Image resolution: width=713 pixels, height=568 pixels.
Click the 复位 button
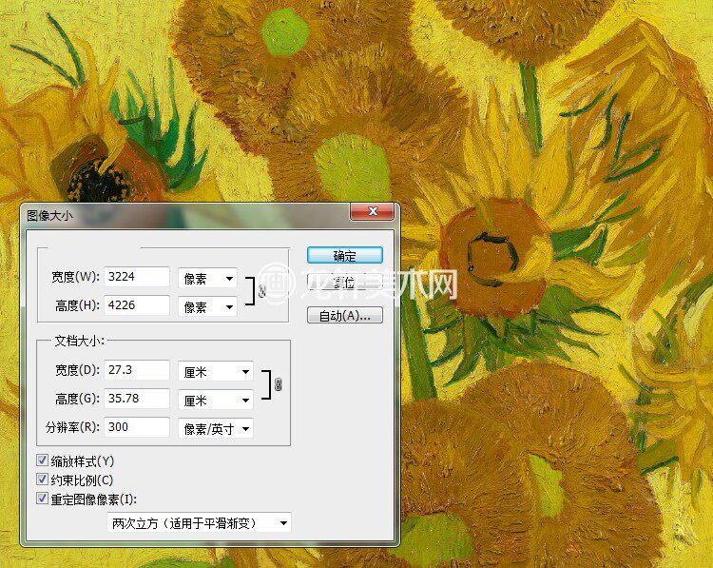(x=345, y=283)
